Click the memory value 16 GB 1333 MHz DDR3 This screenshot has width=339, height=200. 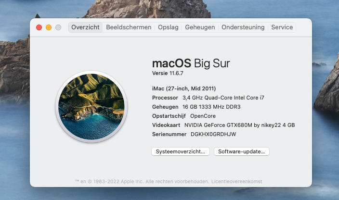point(211,107)
